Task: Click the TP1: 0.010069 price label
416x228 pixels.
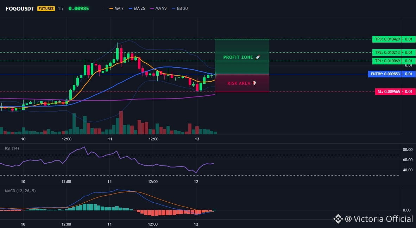Action: pyautogui.click(x=387, y=61)
